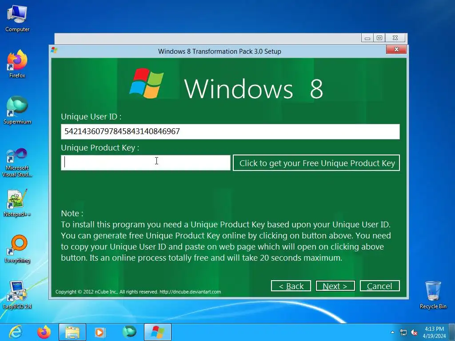
Task: Select the Notepad++ desktop shortcut
Action: (17, 203)
